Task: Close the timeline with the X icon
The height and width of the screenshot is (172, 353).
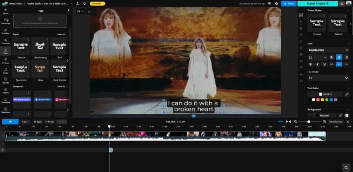Action: [348, 121]
